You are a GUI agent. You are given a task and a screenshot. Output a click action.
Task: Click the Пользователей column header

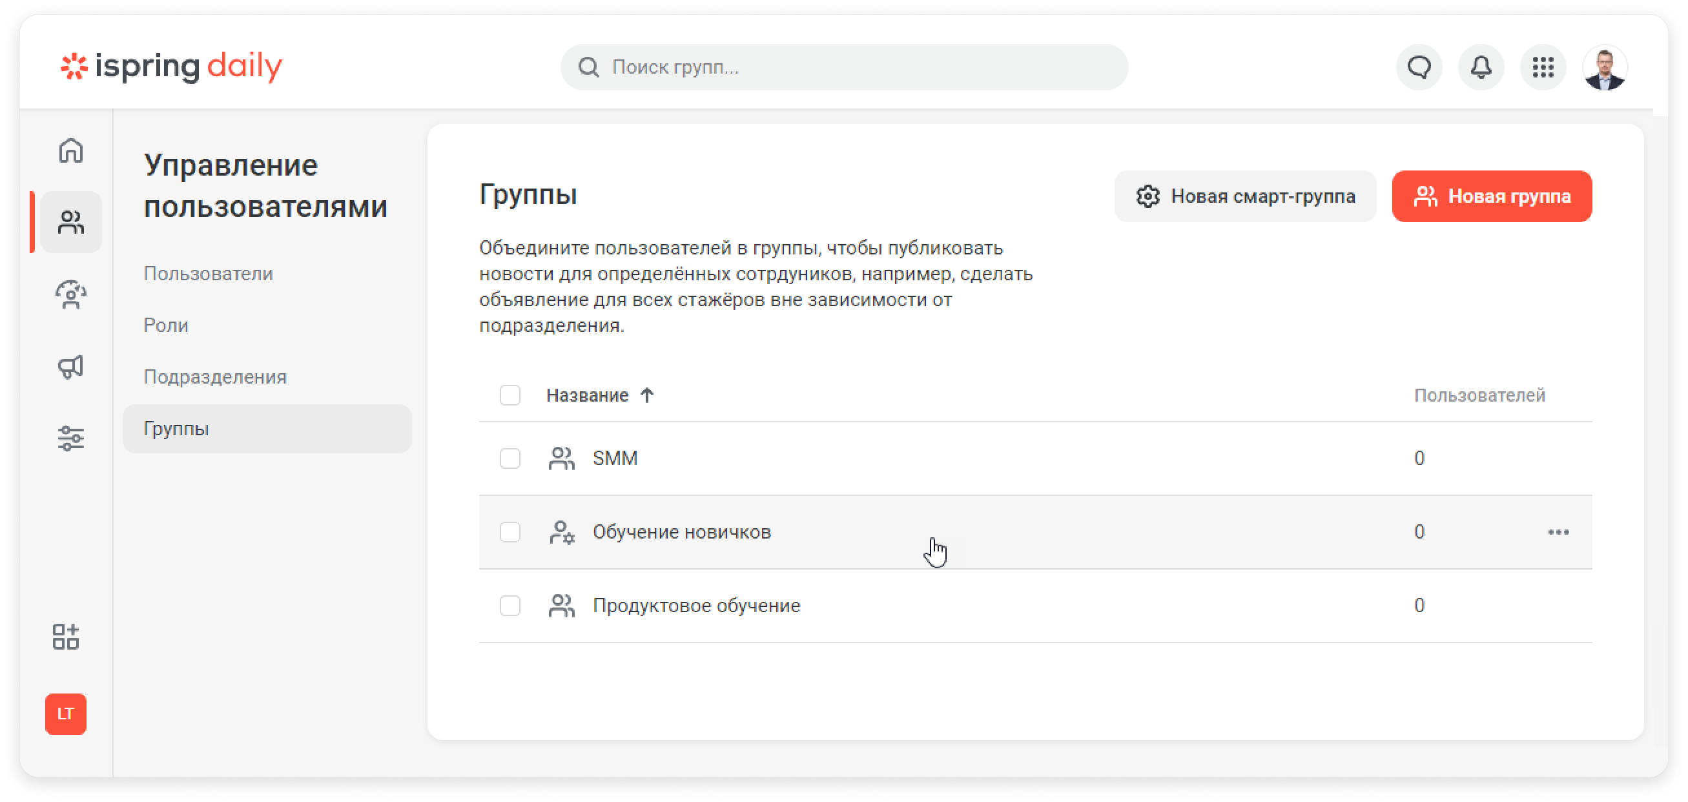(1479, 395)
